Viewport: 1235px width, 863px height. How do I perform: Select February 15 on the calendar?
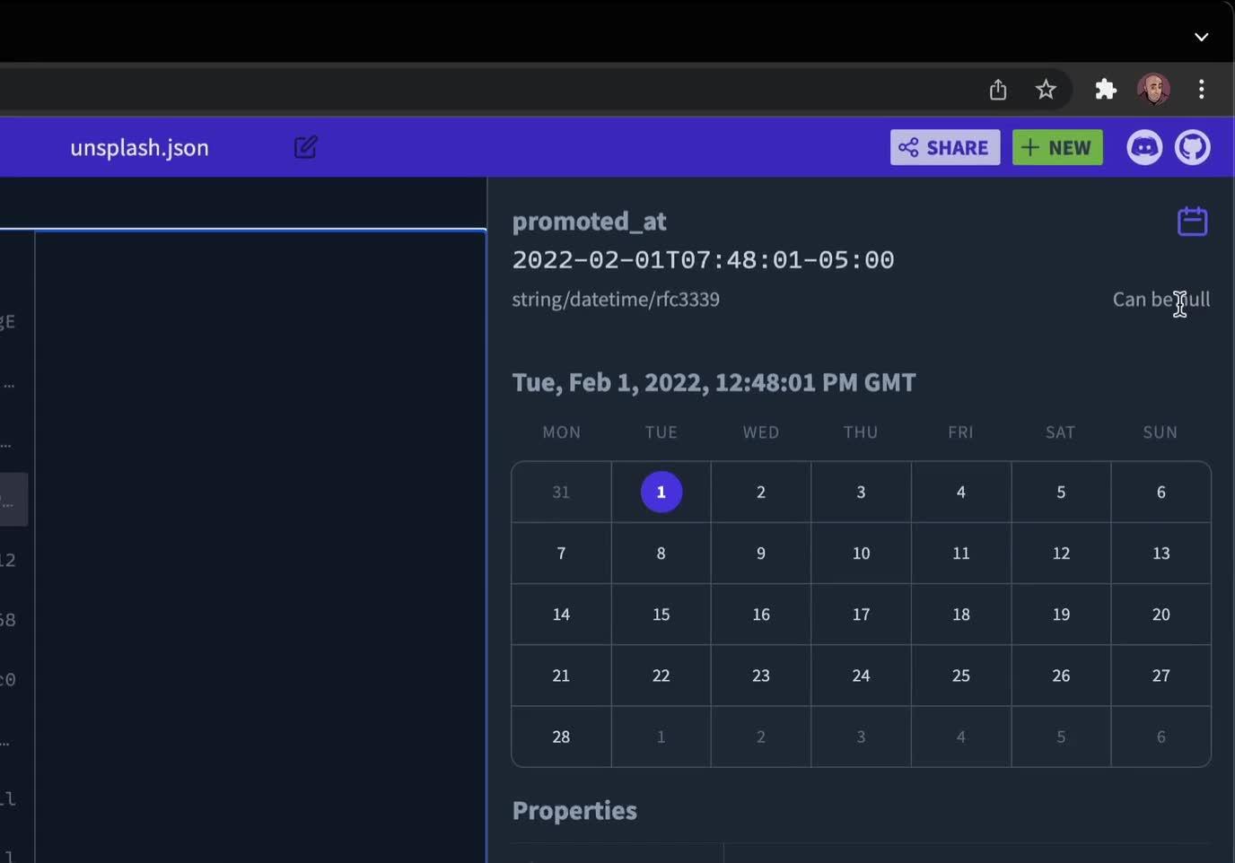661,615
